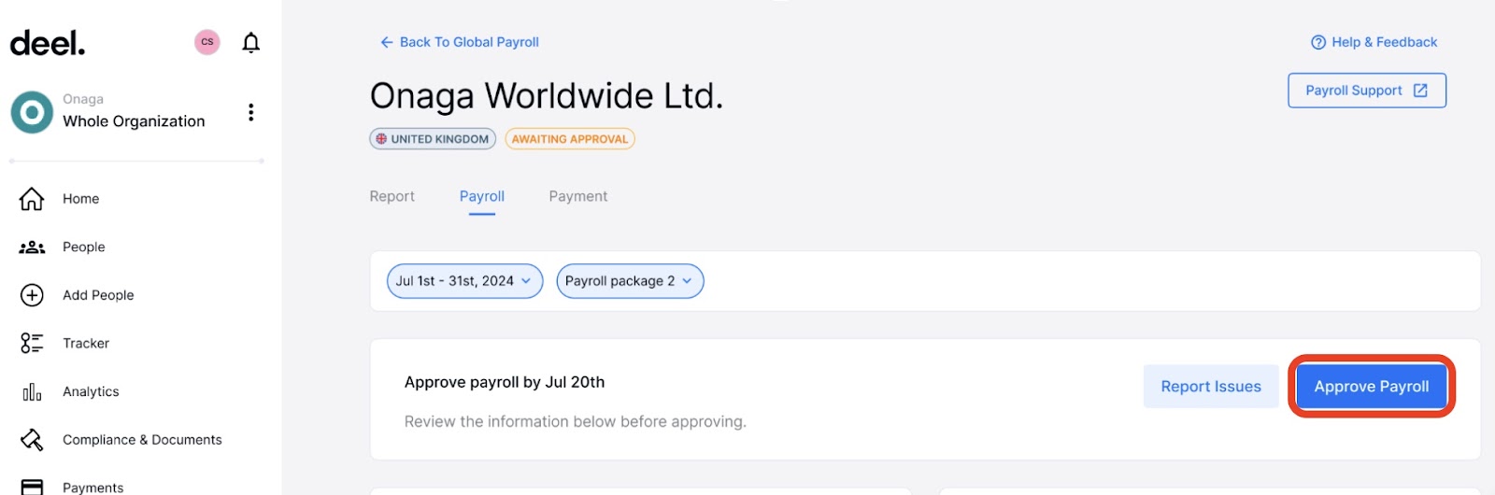The height and width of the screenshot is (495, 1495).
Task: Go Back To Global Payroll
Action: (x=459, y=42)
